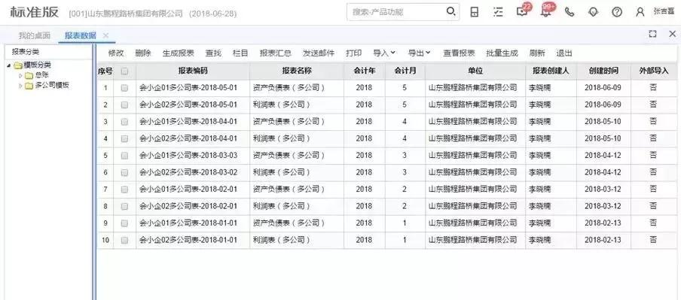Click the 报表汇总 toolbar button
The width and height of the screenshot is (681, 300).
pos(276,53)
